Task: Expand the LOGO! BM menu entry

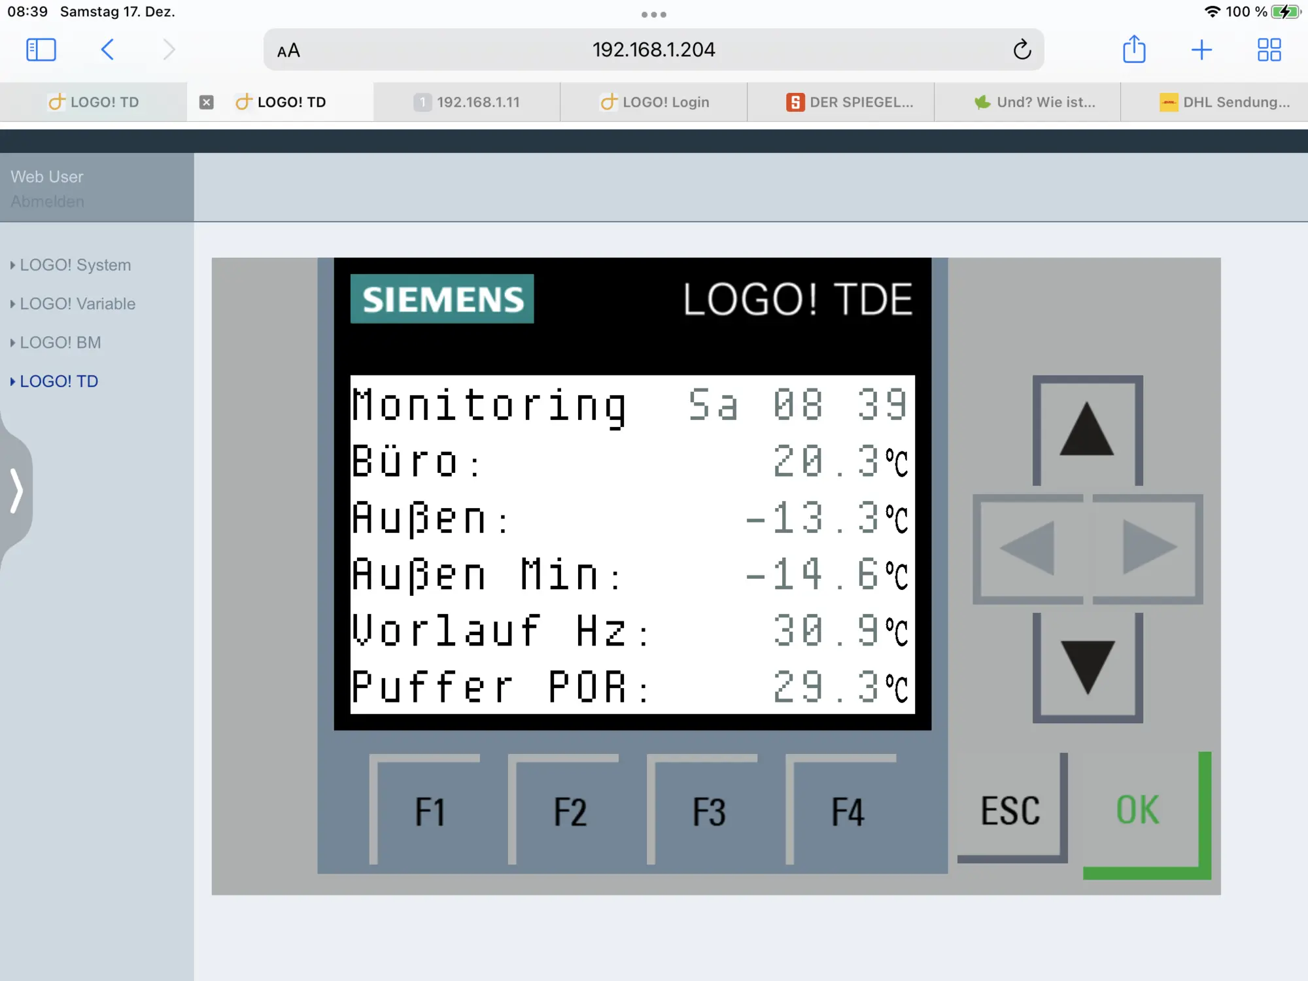Action: point(60,343)
